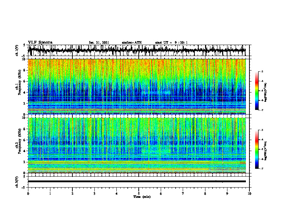Click the "VLF Spectra" title text
Screen dimensions: 281x217
(40, 43)
